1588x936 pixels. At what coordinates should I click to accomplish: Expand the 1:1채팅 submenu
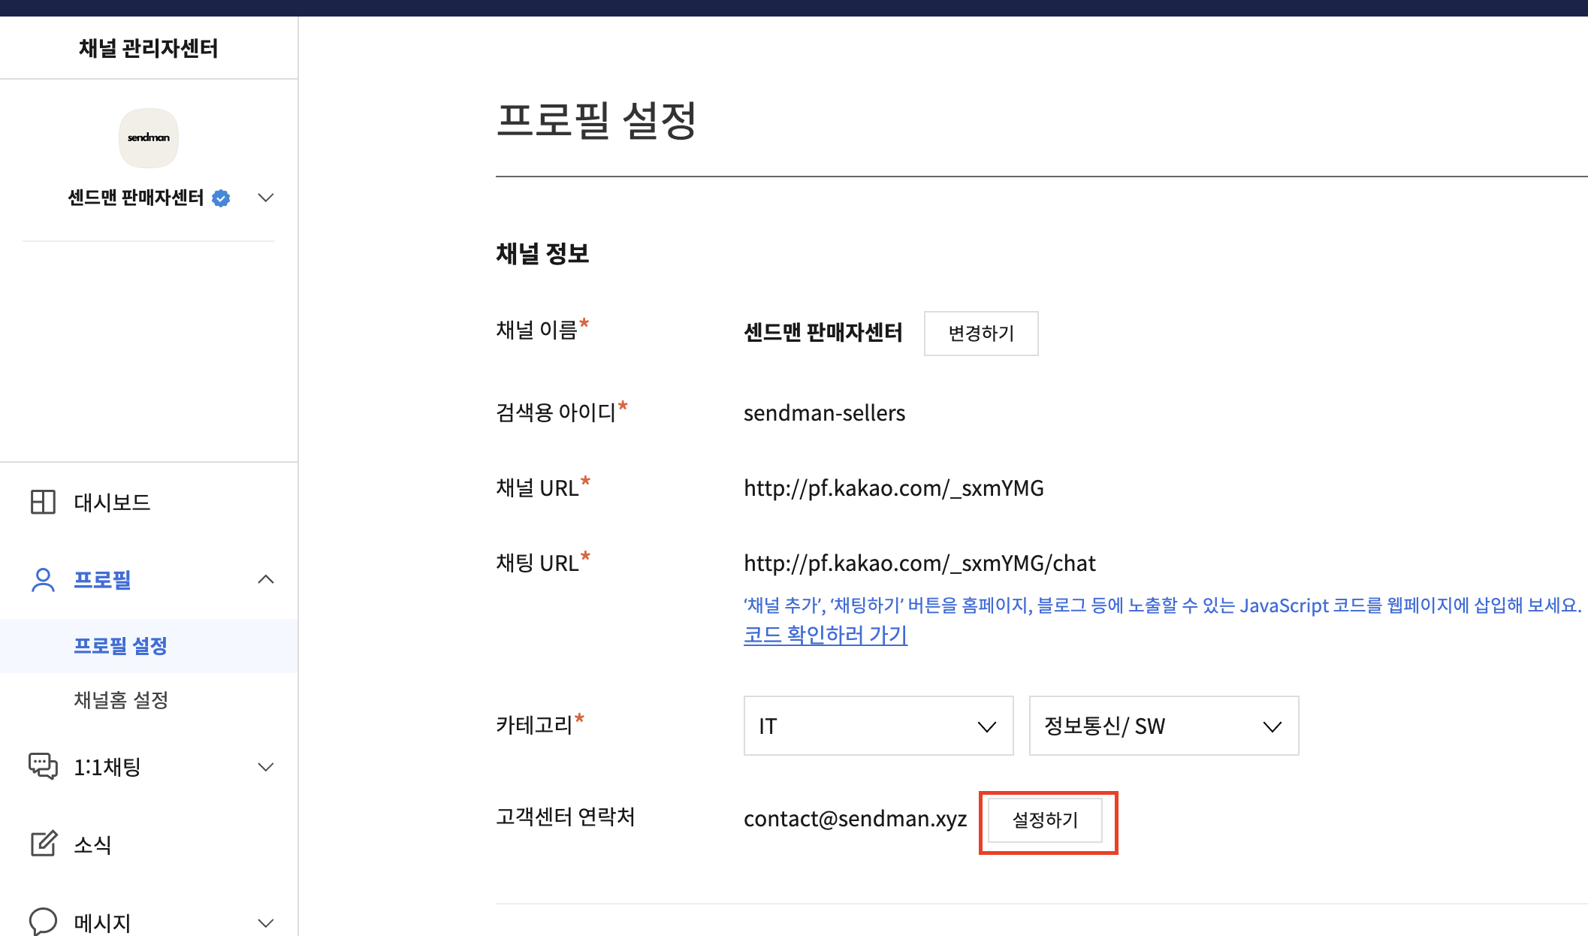coord(265,767)
